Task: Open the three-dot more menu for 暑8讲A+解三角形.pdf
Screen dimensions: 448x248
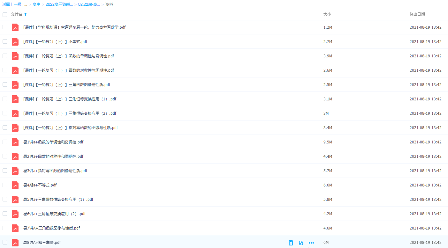Action: coord(311,243)
